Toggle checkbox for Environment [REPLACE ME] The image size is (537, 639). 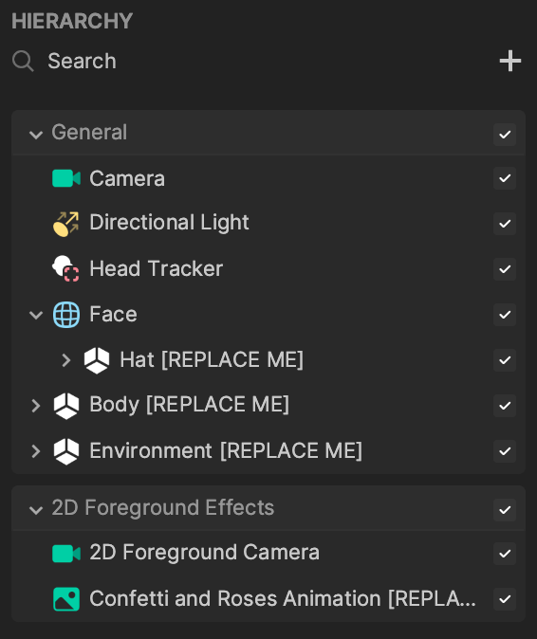click(x=505, y=451)
